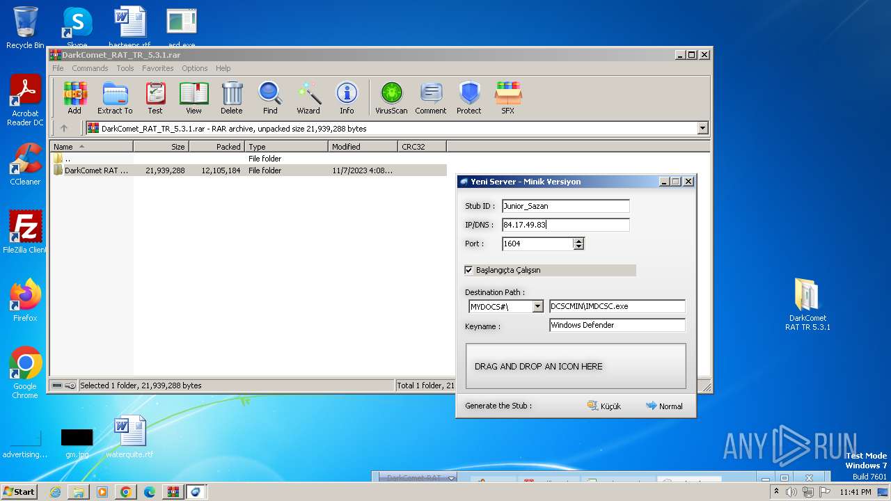Viewport: 891px width, 501px height.
Task: Click into the IP/DNS field
Action: pyautogui.click(x=565, y=225)
